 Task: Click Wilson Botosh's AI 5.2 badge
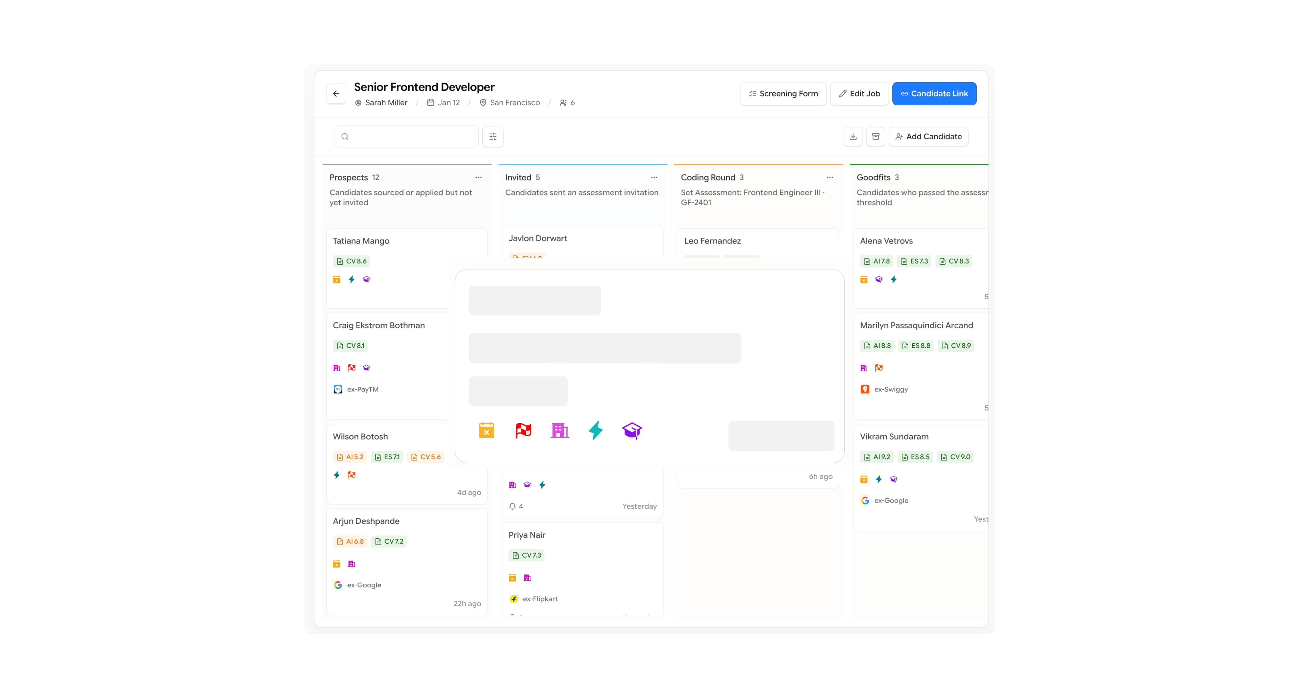tap(350, 457)
